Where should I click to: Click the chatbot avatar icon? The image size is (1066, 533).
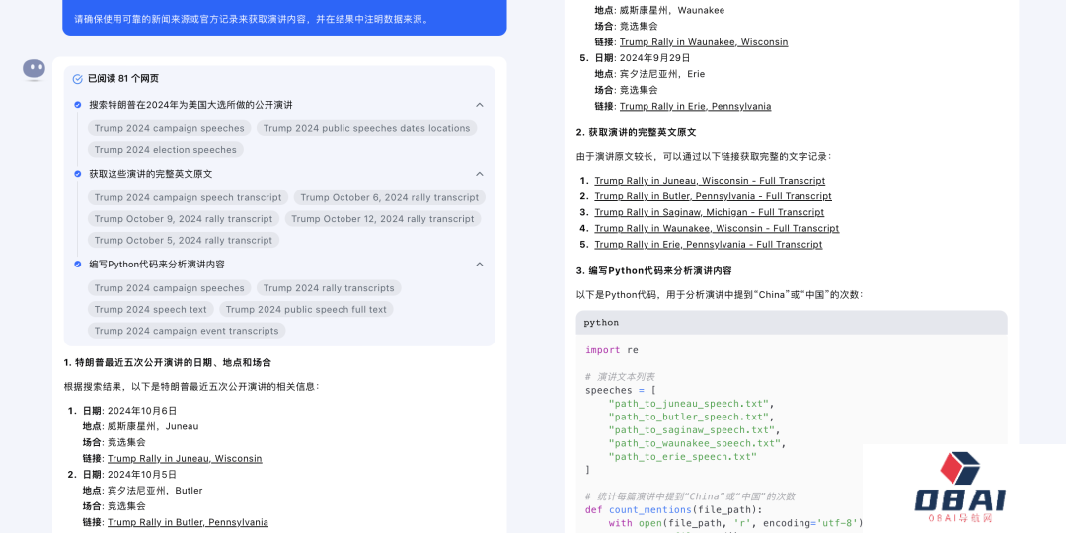[35, 68]
